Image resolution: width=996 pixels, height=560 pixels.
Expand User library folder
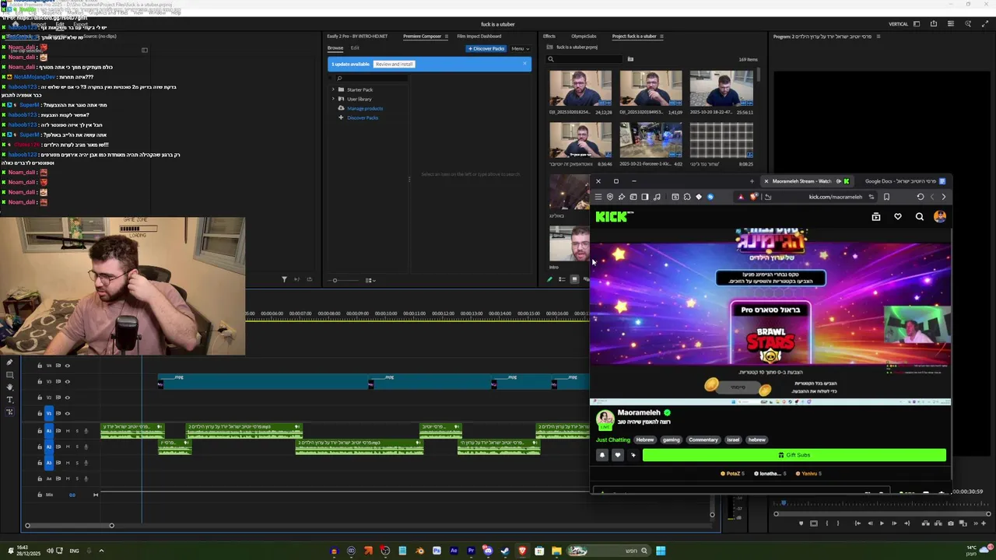(334, 99)
